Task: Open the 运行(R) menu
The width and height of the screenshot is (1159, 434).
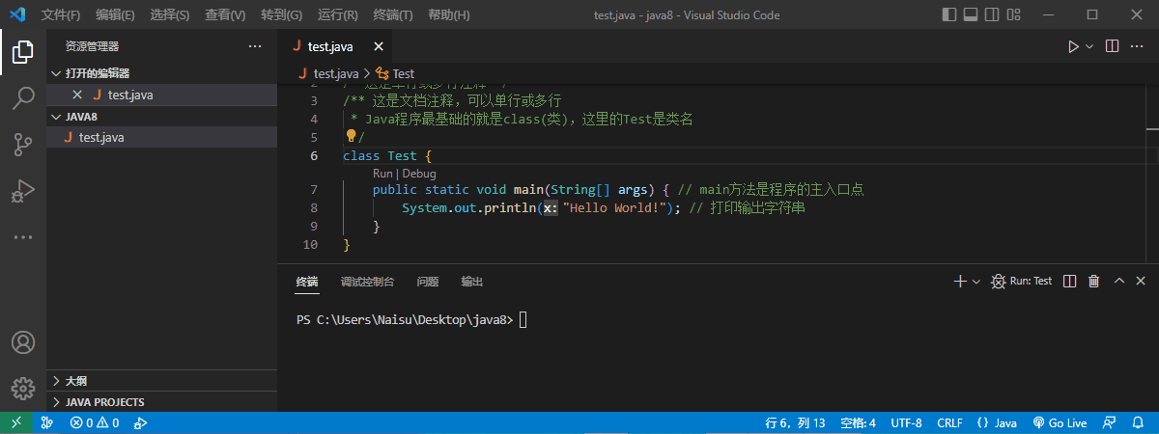Action: click(337, 14)
